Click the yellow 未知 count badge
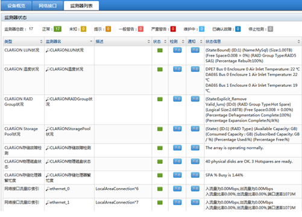The image size is (302, 217). point(83,29)
